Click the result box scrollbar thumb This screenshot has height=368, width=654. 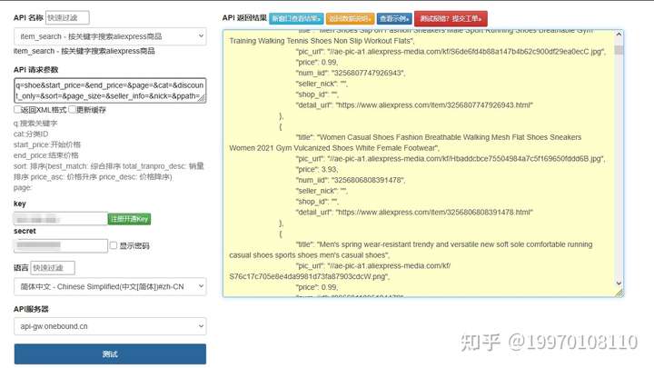tap(619, 50)
